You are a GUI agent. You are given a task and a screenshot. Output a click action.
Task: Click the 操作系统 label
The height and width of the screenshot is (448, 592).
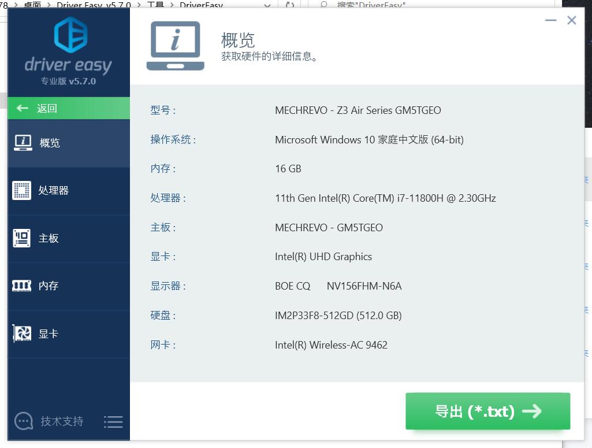point(173,140)
